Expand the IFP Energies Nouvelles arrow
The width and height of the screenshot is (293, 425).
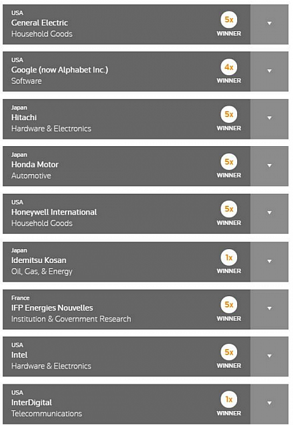point(269,309)
